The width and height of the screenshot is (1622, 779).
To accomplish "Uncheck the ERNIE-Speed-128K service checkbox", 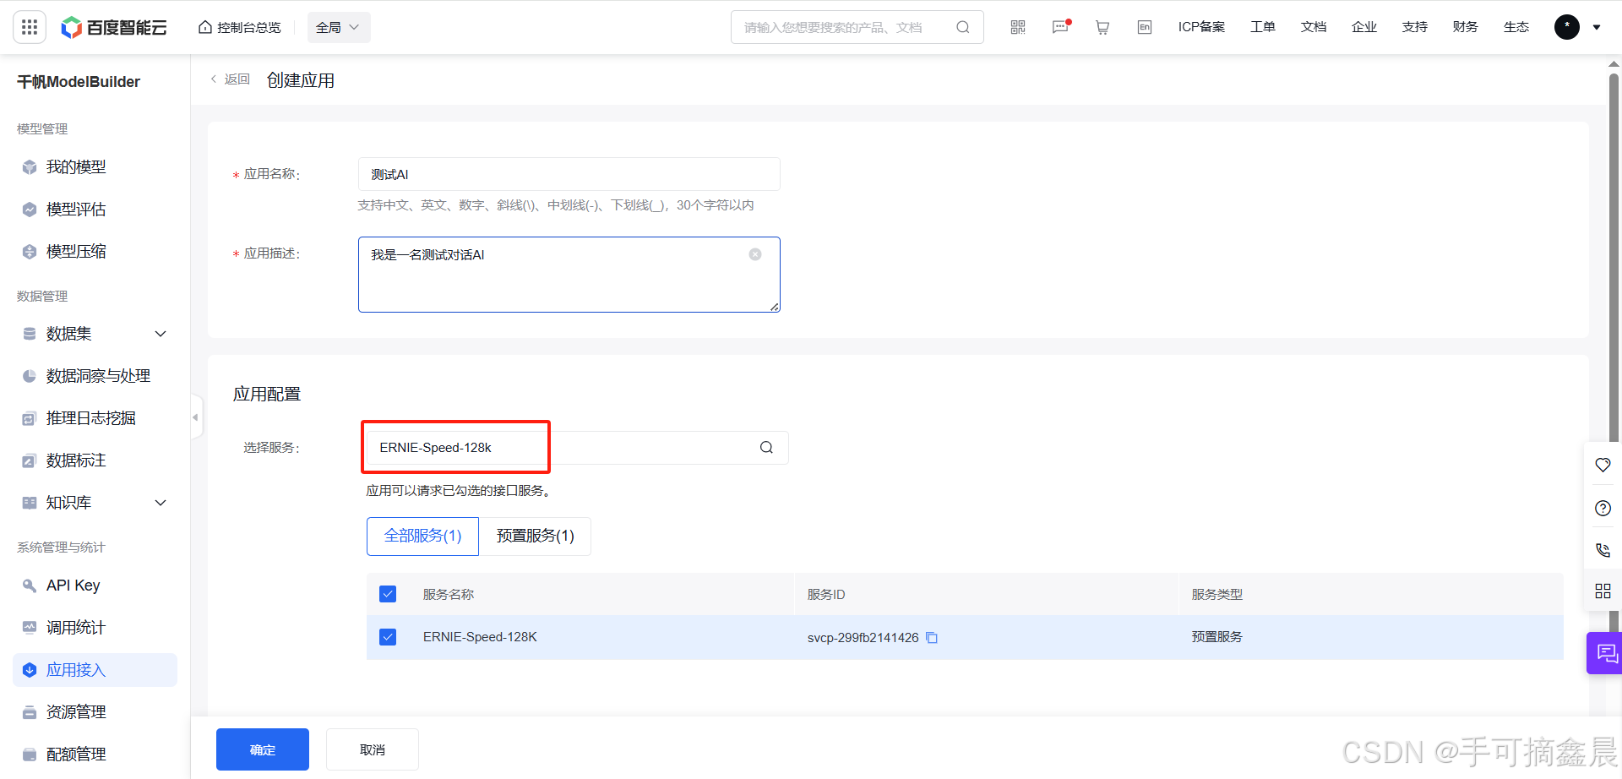I will pyautogui.click(x=388, y=637).
